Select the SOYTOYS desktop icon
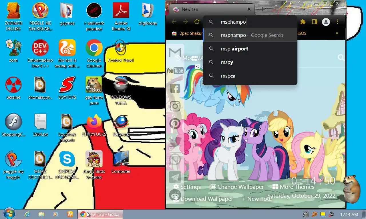 [x=67, y=88]
